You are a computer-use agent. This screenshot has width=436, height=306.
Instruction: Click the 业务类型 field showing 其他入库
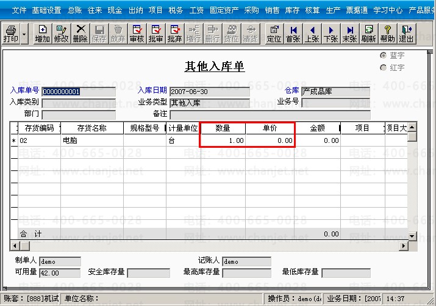210,103
